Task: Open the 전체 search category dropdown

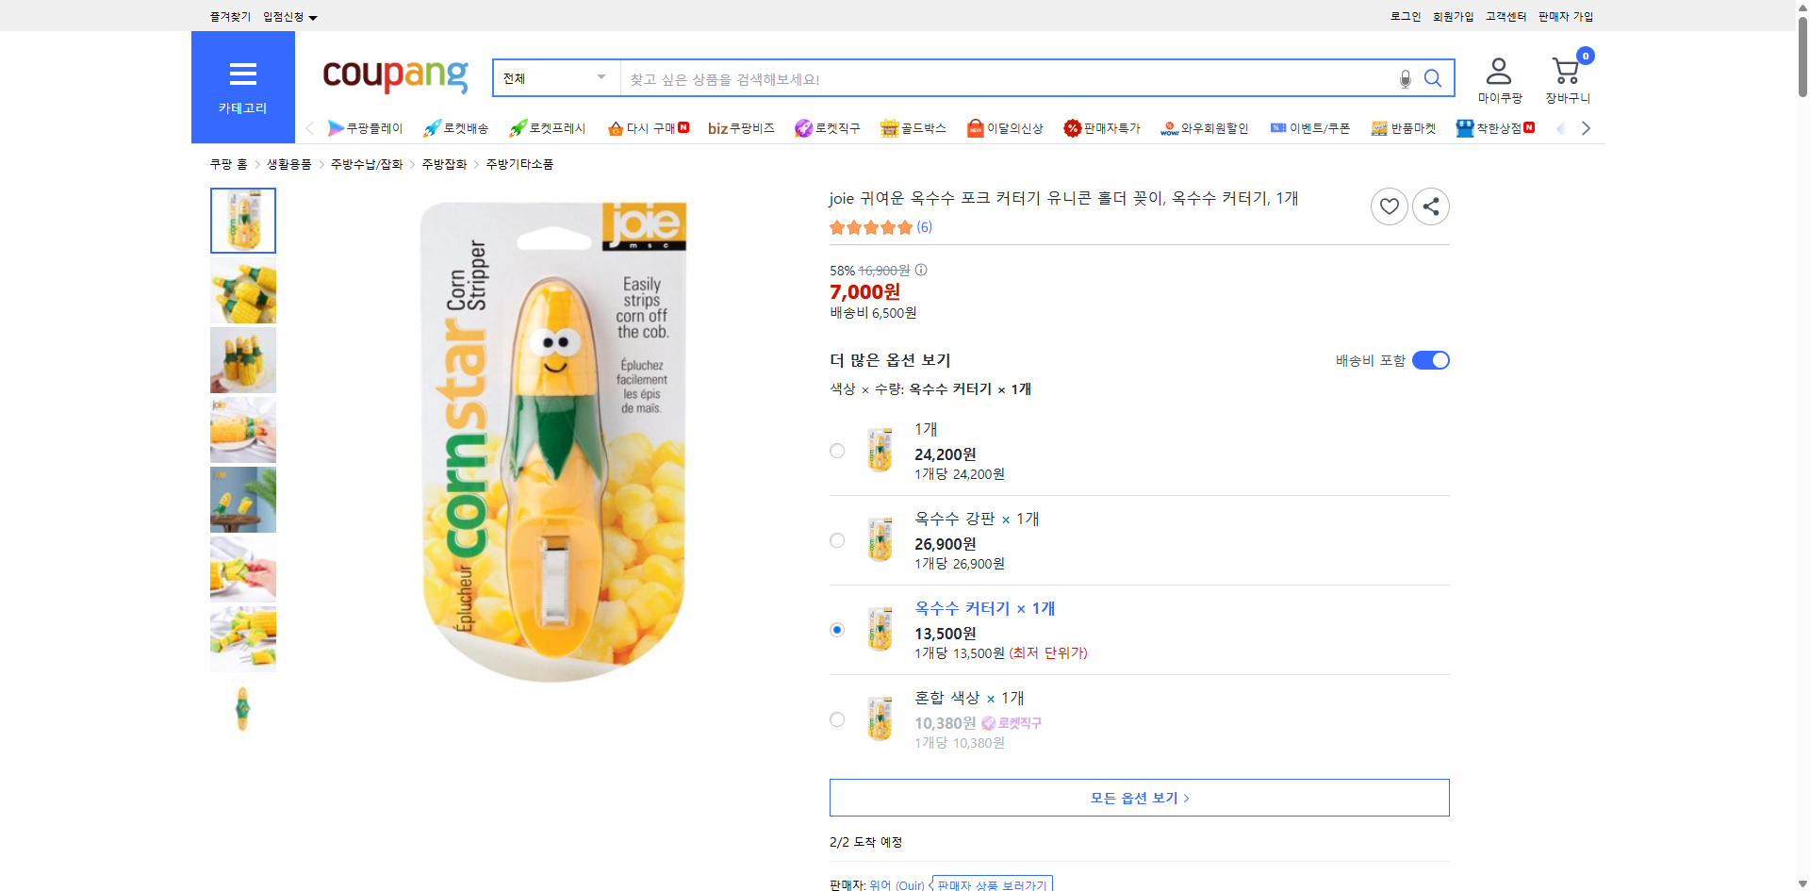Action: pos(554,78)
